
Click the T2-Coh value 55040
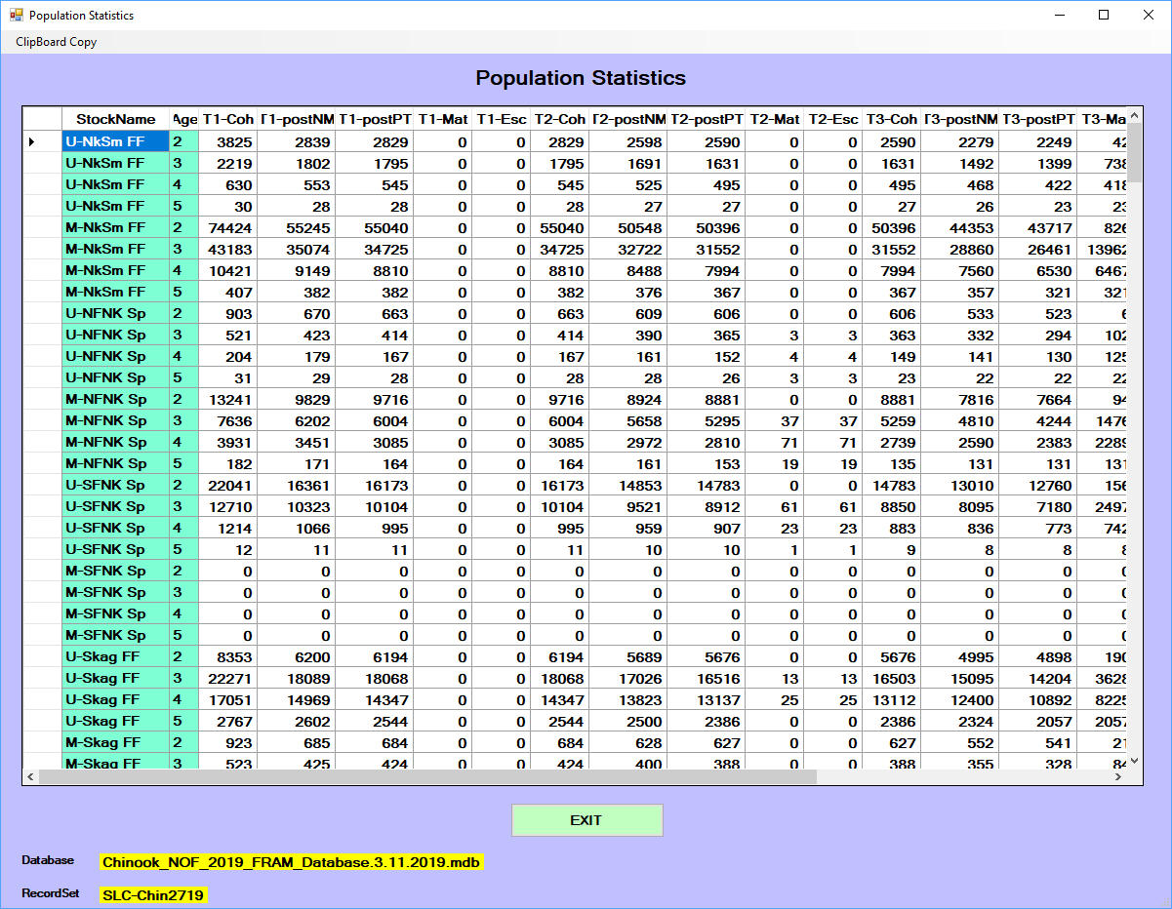pyautogui.click(x=559, y=227)
